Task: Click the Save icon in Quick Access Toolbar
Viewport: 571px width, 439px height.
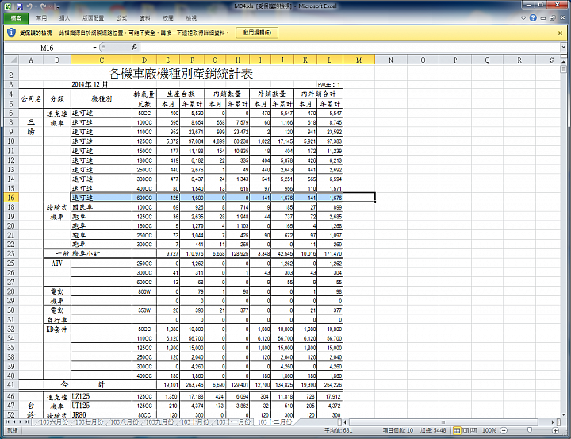Action: coord(19,6)
